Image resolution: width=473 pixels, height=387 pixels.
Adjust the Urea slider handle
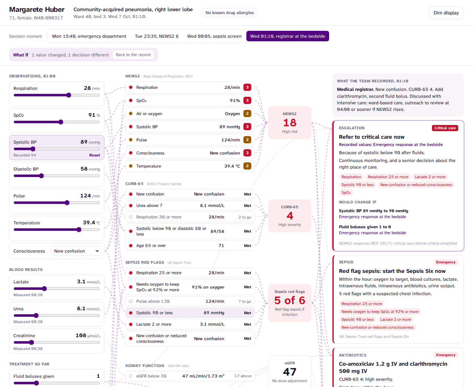tap(36, 316)
